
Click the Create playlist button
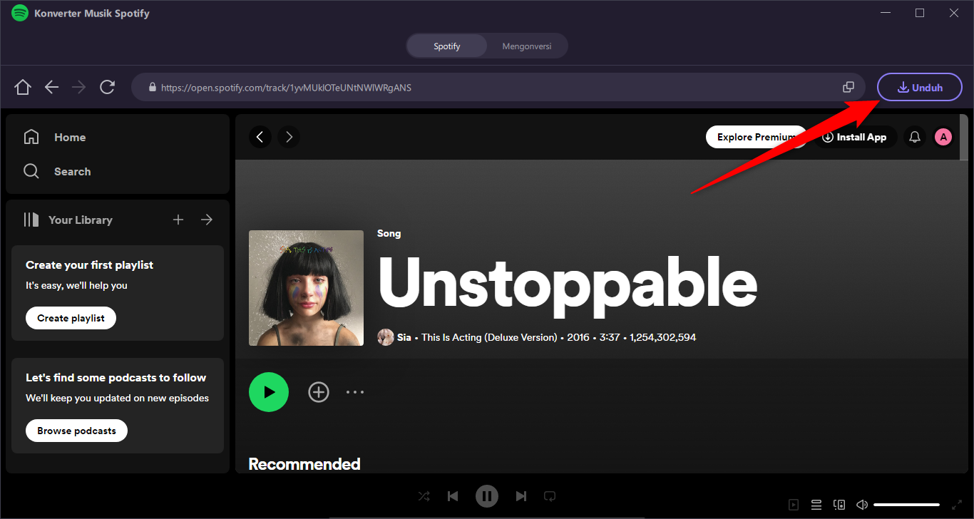coord(71,318)
